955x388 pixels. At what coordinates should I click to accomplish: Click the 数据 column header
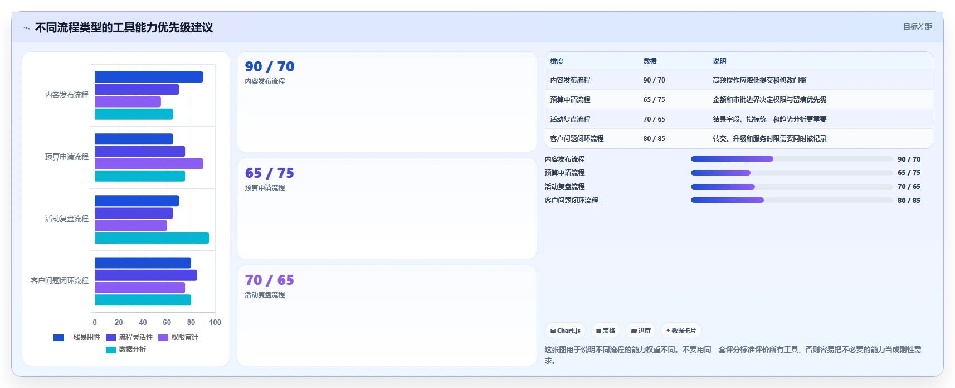[650, 61]
